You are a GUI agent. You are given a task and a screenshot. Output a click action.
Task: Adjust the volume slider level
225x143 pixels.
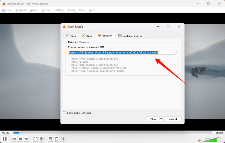coord(212,140)
